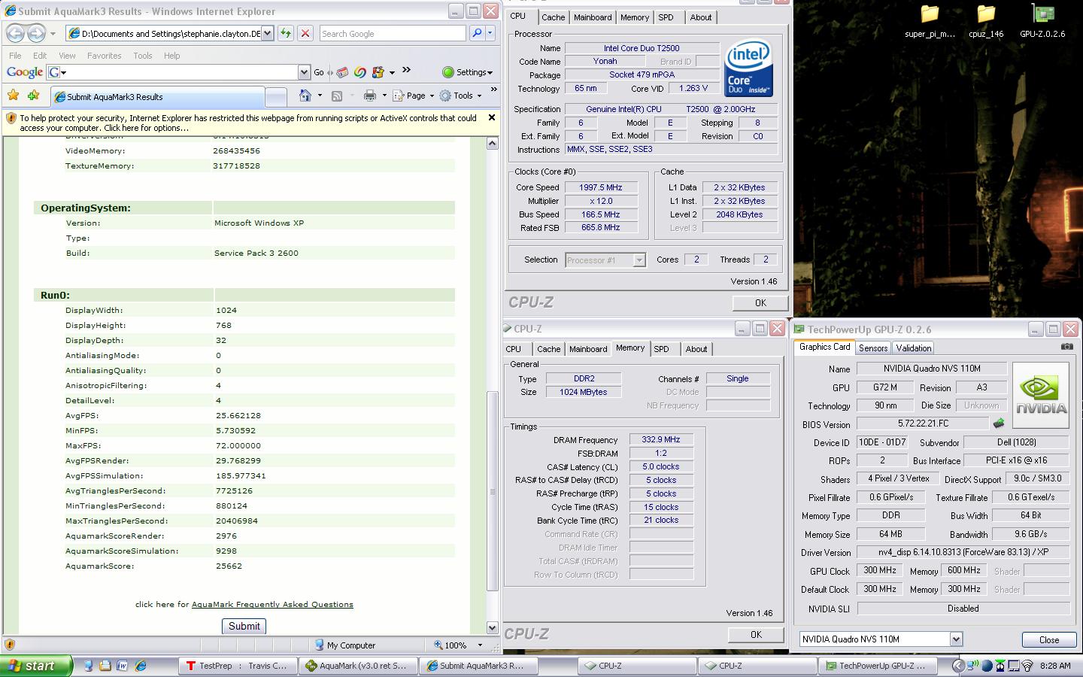The image size is (1083, 677).
Task: Click the Google toolbar bookmarks icon
Action: (x=342, y=72)
